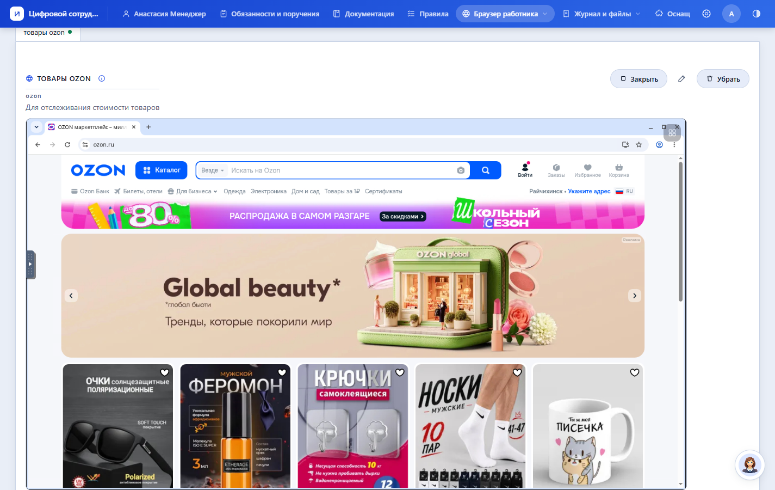Bookmark the ozon.ru page with star
This screenshot has width=775, height=490.
(639, 145)
